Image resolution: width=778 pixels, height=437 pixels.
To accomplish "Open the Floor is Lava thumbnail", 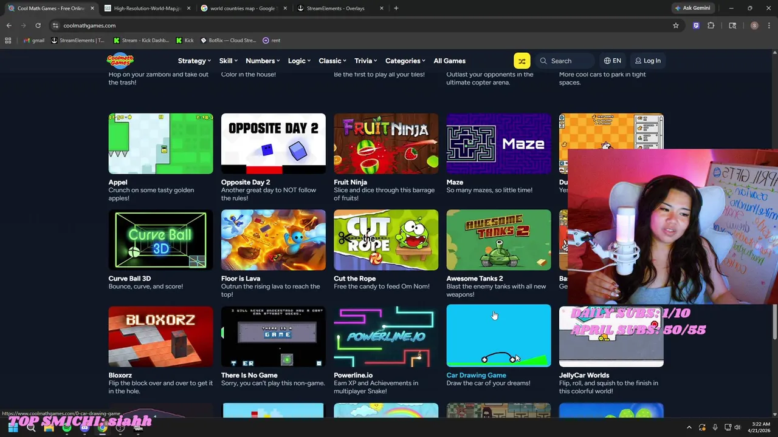I will click(x=274, y=240).
